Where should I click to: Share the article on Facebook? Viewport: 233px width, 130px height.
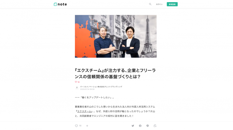(x=140, y=126)
